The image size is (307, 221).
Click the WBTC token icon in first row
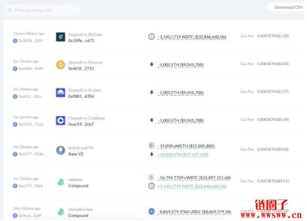click(151, 36)
